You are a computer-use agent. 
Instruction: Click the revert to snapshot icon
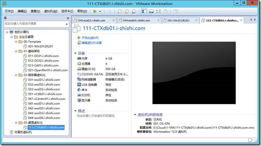[127, 11]
